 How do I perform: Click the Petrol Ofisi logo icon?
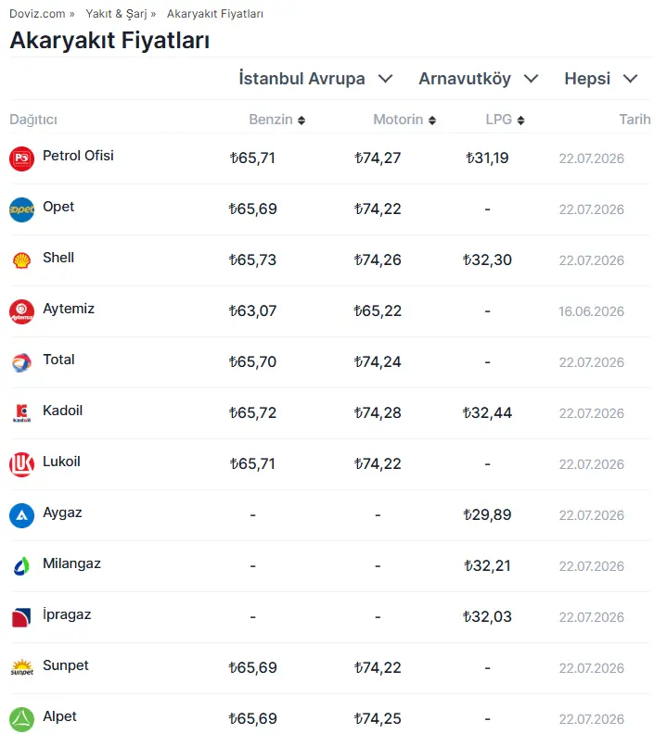point(21,158)
